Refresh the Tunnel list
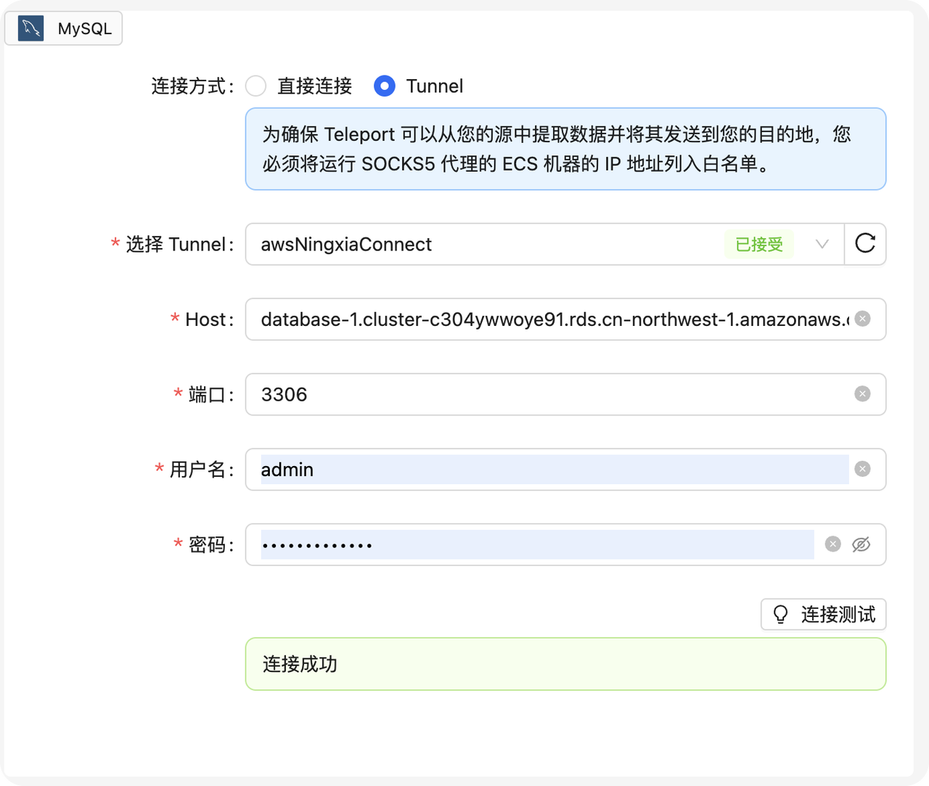Image resolution: width=929 pixels, height=786 pixels. [865, 244]
